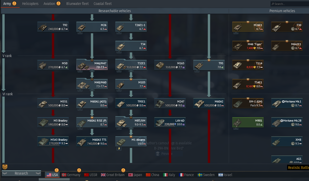Select premium M26E1 vehicle card
This screenshot has width=309, height=181.
[248, 27]
